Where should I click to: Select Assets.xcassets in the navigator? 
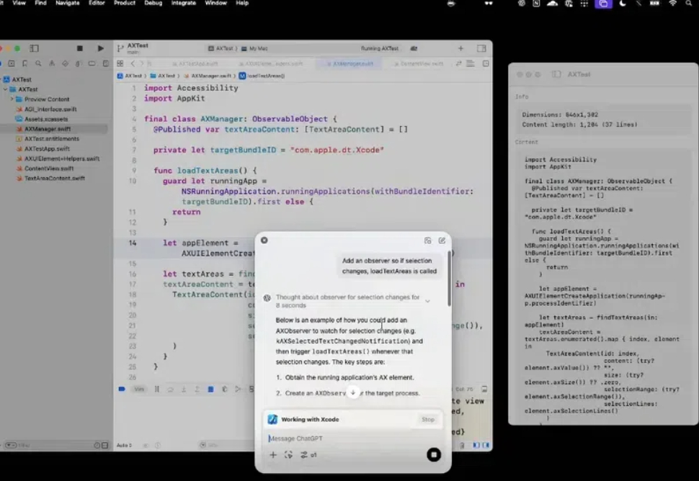pos(46,119)
